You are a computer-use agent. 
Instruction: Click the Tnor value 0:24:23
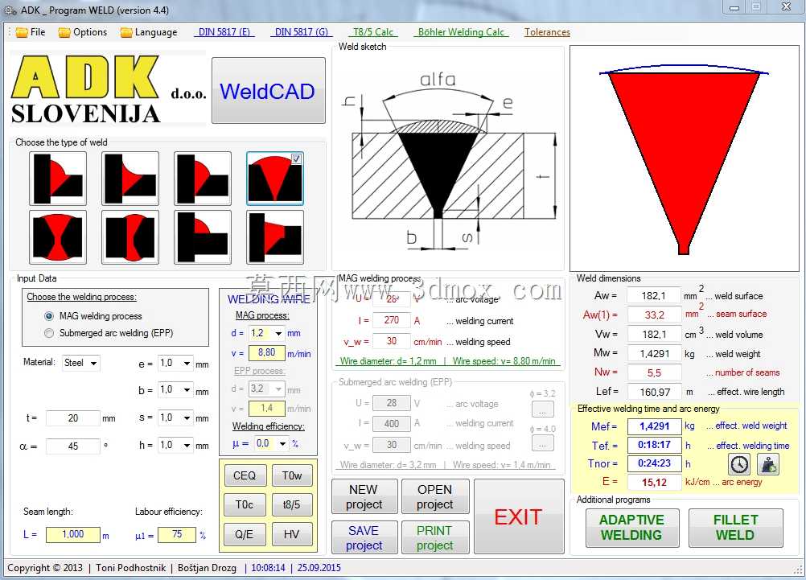tap(654, 463)
